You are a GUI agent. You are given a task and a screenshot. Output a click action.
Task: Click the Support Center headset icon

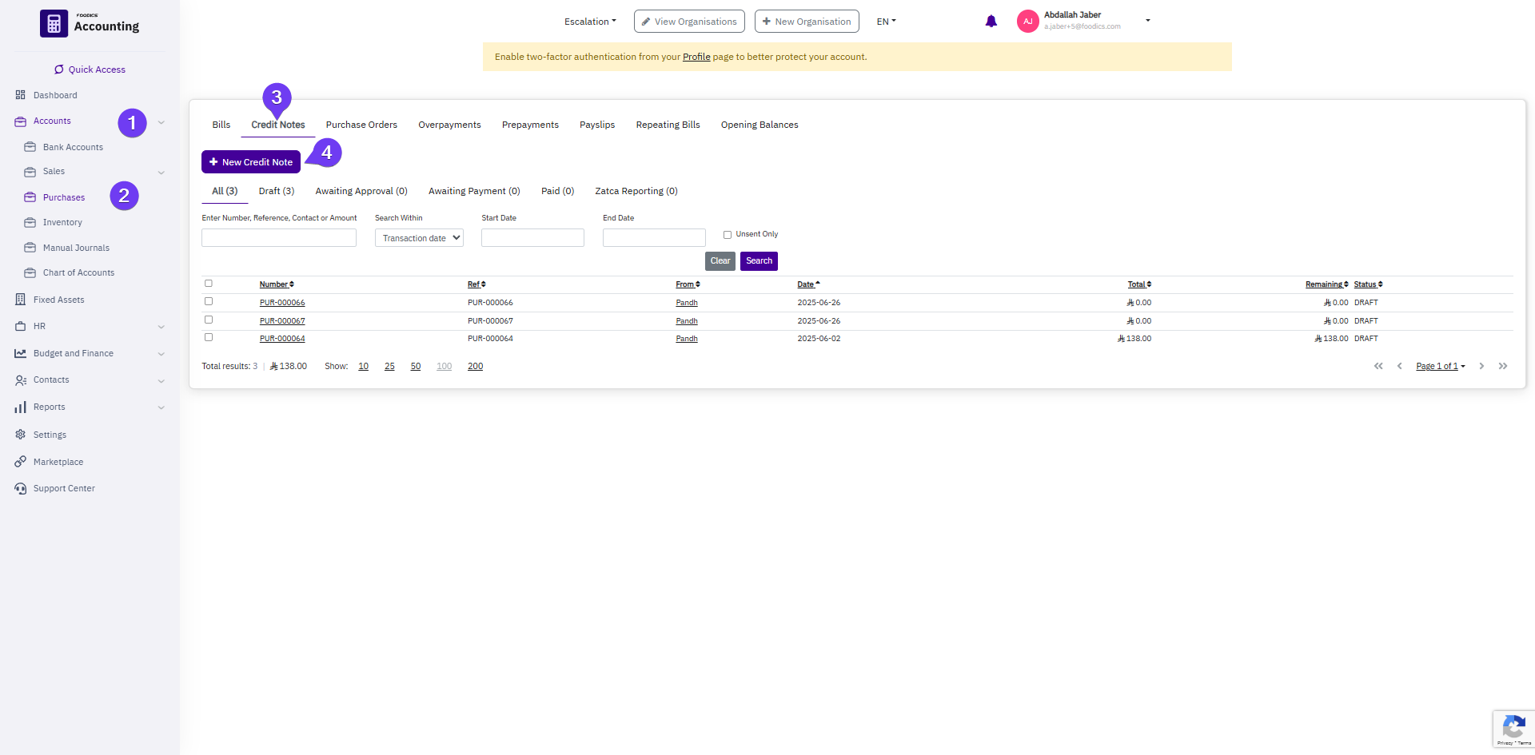21,488
